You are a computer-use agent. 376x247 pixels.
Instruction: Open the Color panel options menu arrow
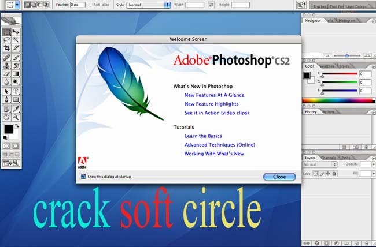(373, 66)
